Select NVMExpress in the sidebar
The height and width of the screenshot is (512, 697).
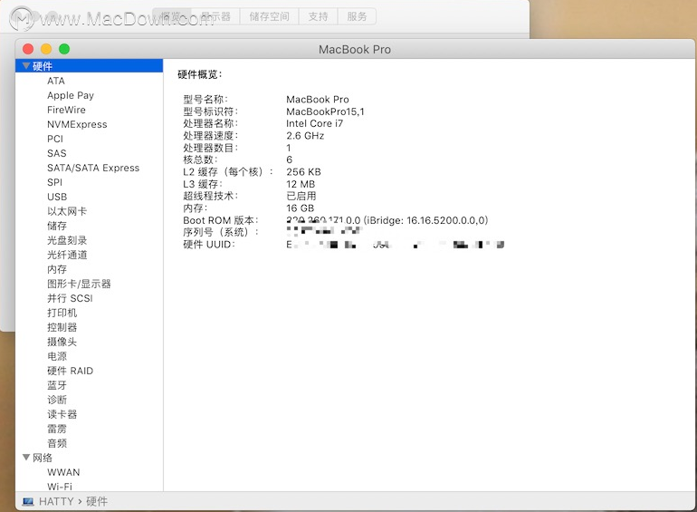pyautogui.click(x=77, y=124)
